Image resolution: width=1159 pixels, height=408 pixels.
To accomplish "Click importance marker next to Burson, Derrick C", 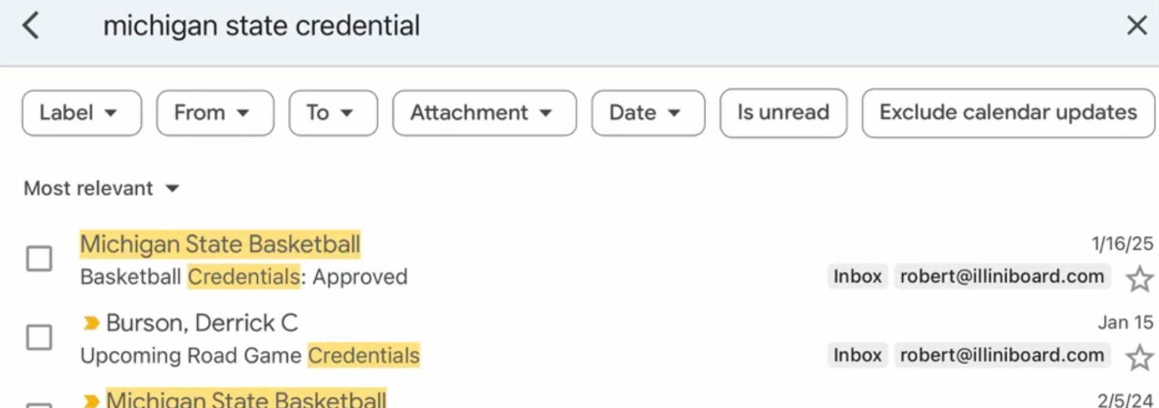I will [x=91, y=324].
